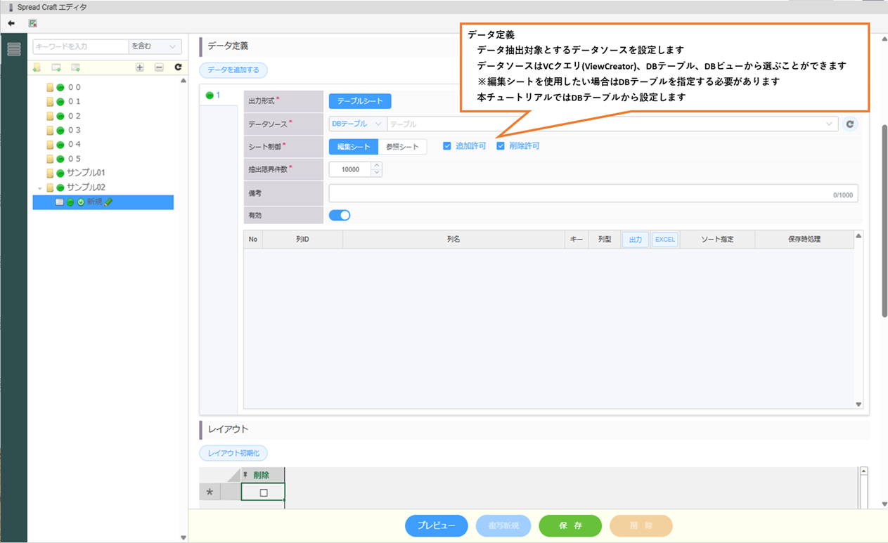Click the minus collapse-all icon above tree

pyautogui.click(x=159, y=67)
